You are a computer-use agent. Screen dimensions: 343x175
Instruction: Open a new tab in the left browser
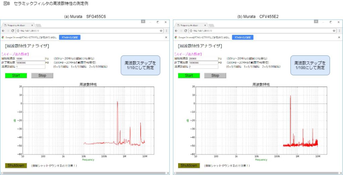coord(38,25)
